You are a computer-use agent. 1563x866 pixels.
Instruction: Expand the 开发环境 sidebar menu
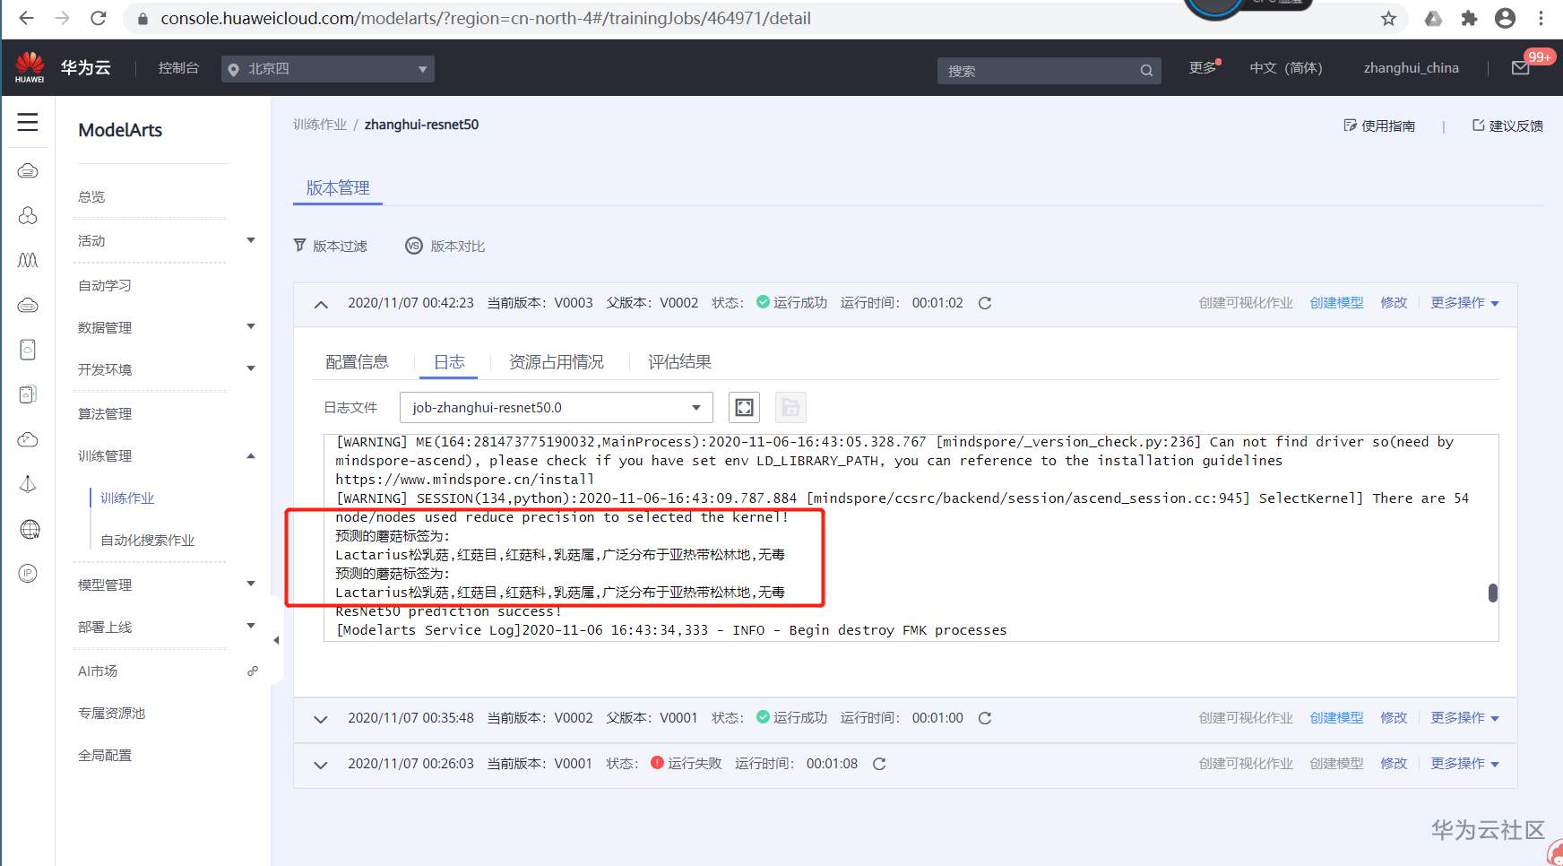point(251,368)
